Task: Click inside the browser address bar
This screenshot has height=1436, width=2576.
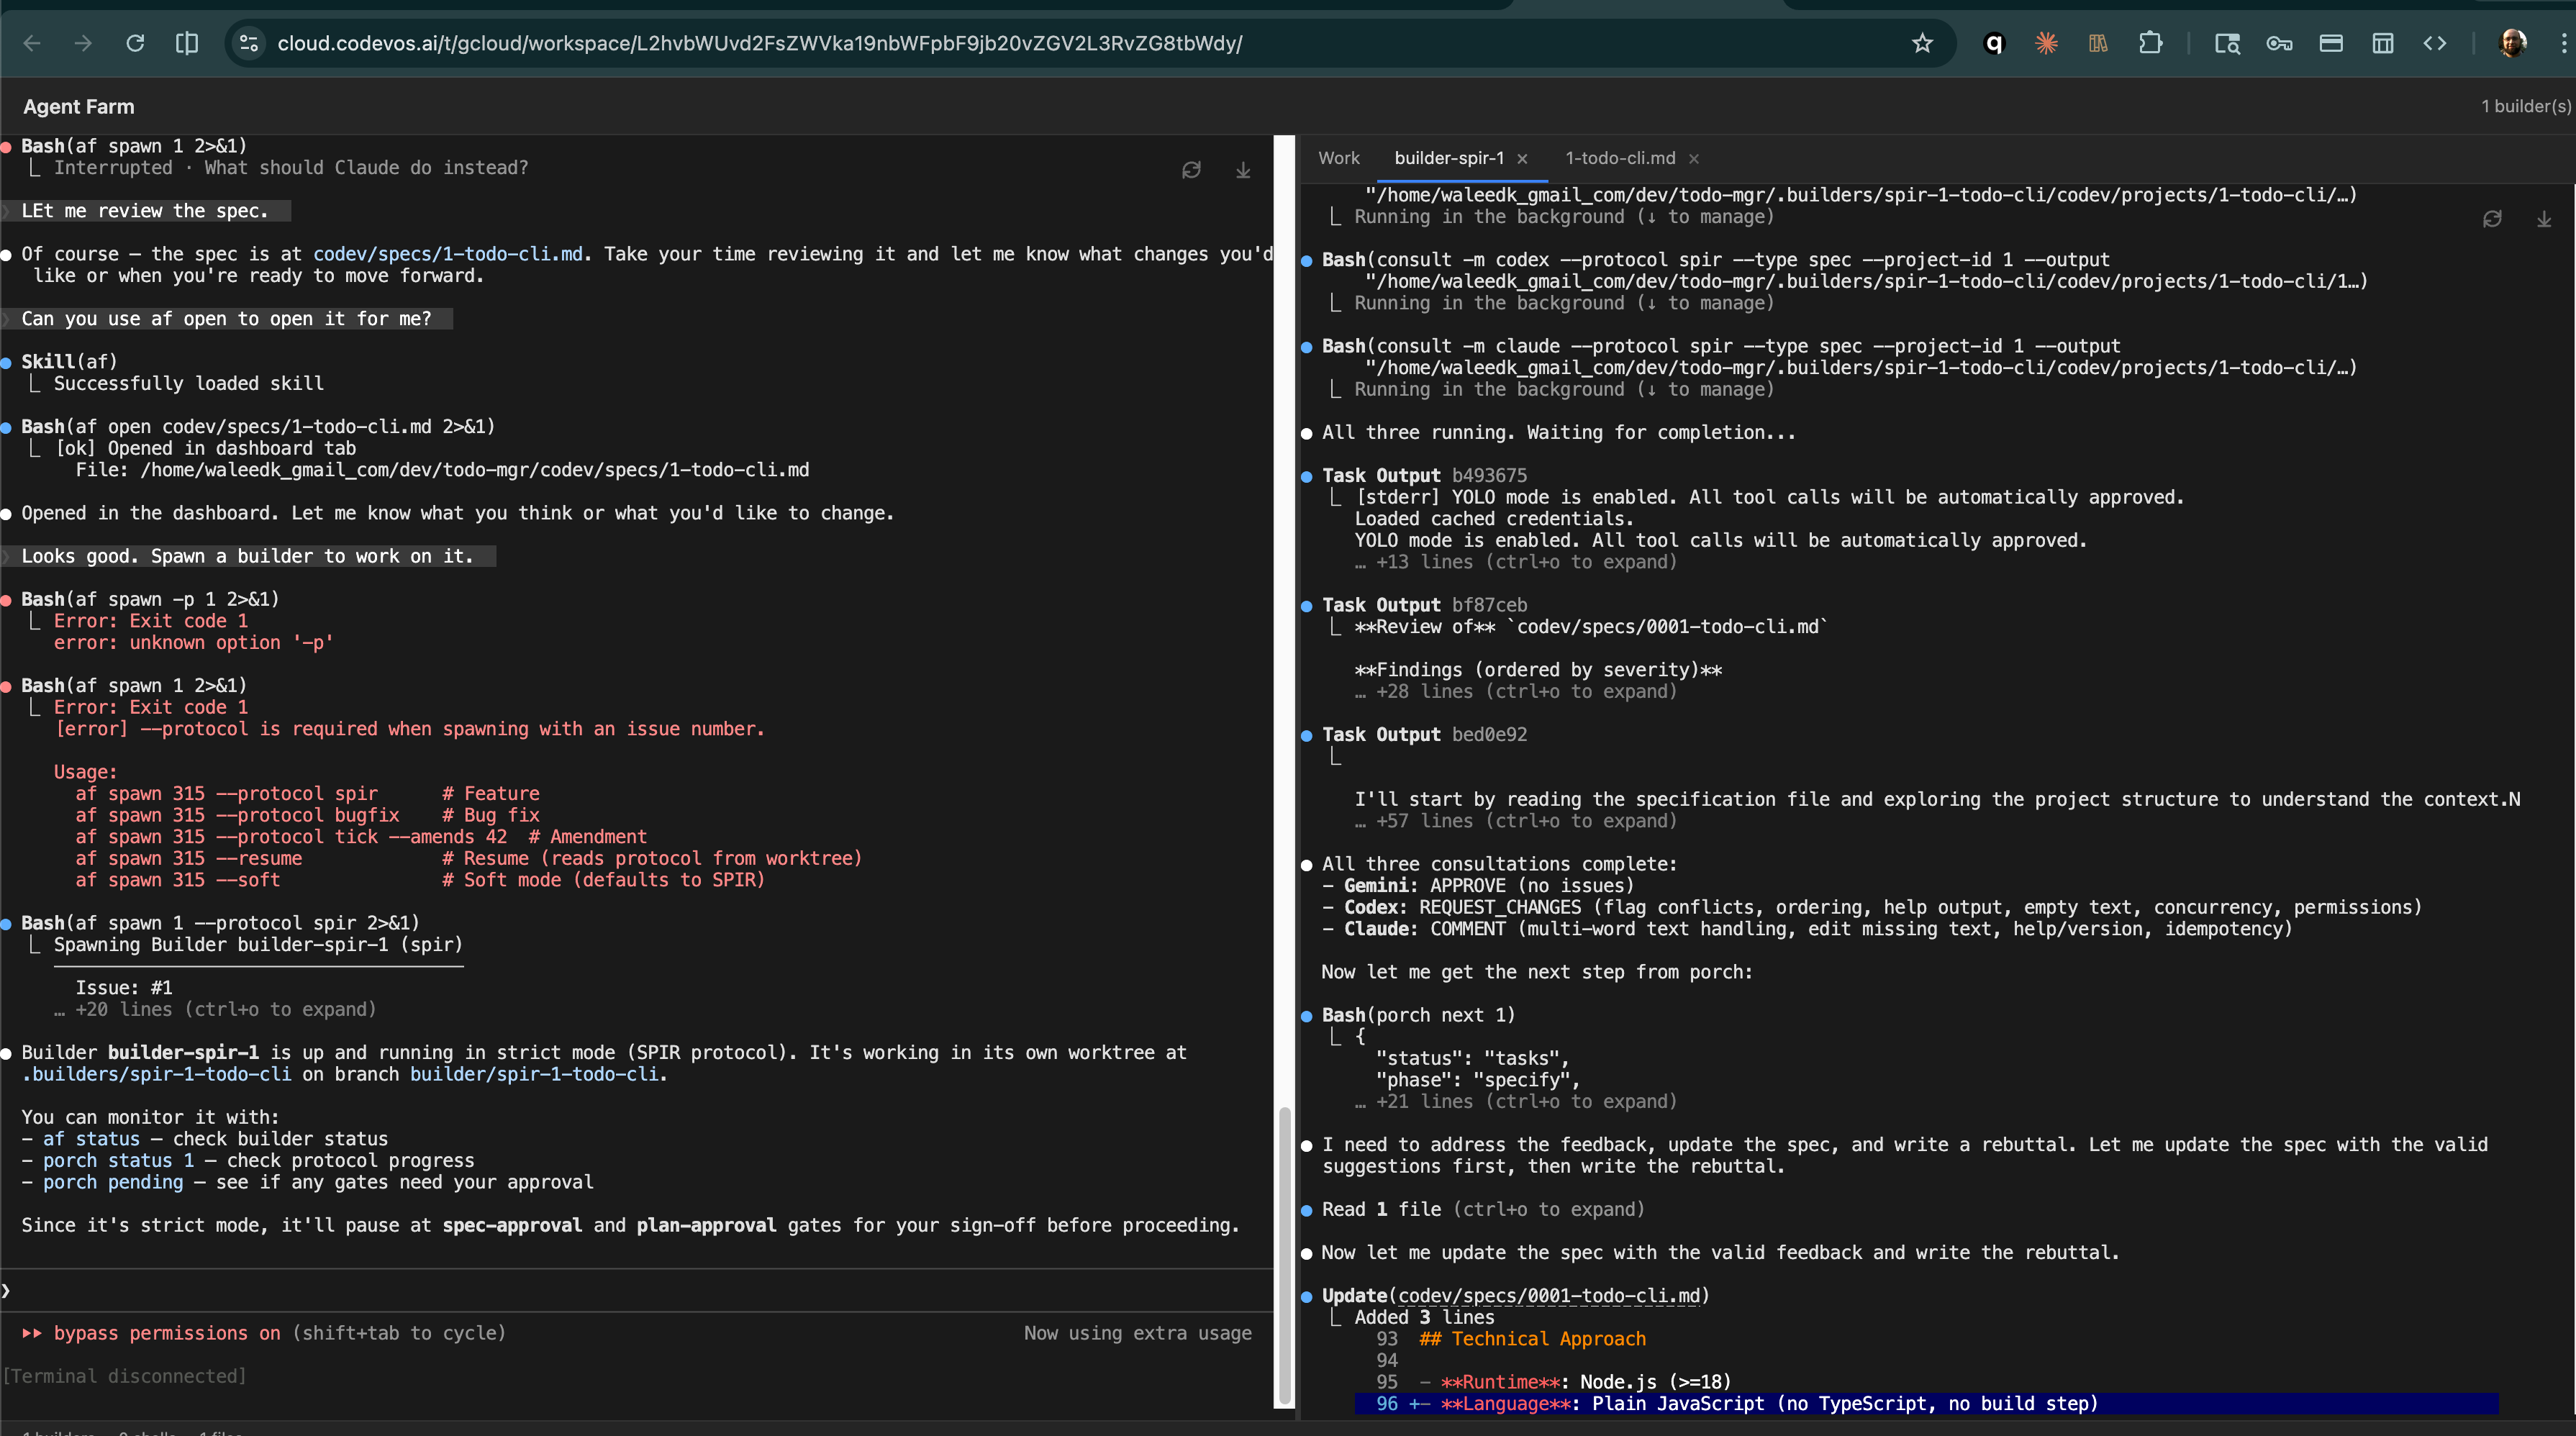Action: coord(760,43)
